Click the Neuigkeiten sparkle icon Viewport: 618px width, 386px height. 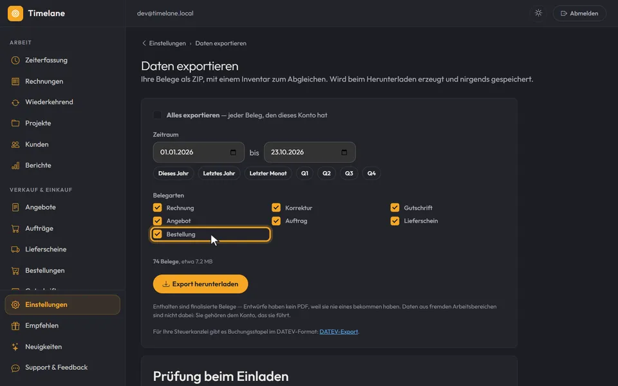tap(15, 347)
